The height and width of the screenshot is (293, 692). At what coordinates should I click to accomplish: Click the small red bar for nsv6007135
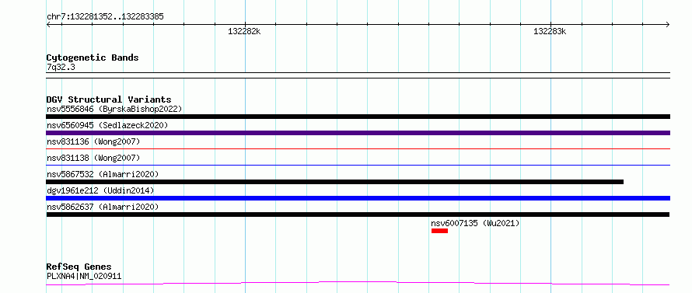(439, 231)
